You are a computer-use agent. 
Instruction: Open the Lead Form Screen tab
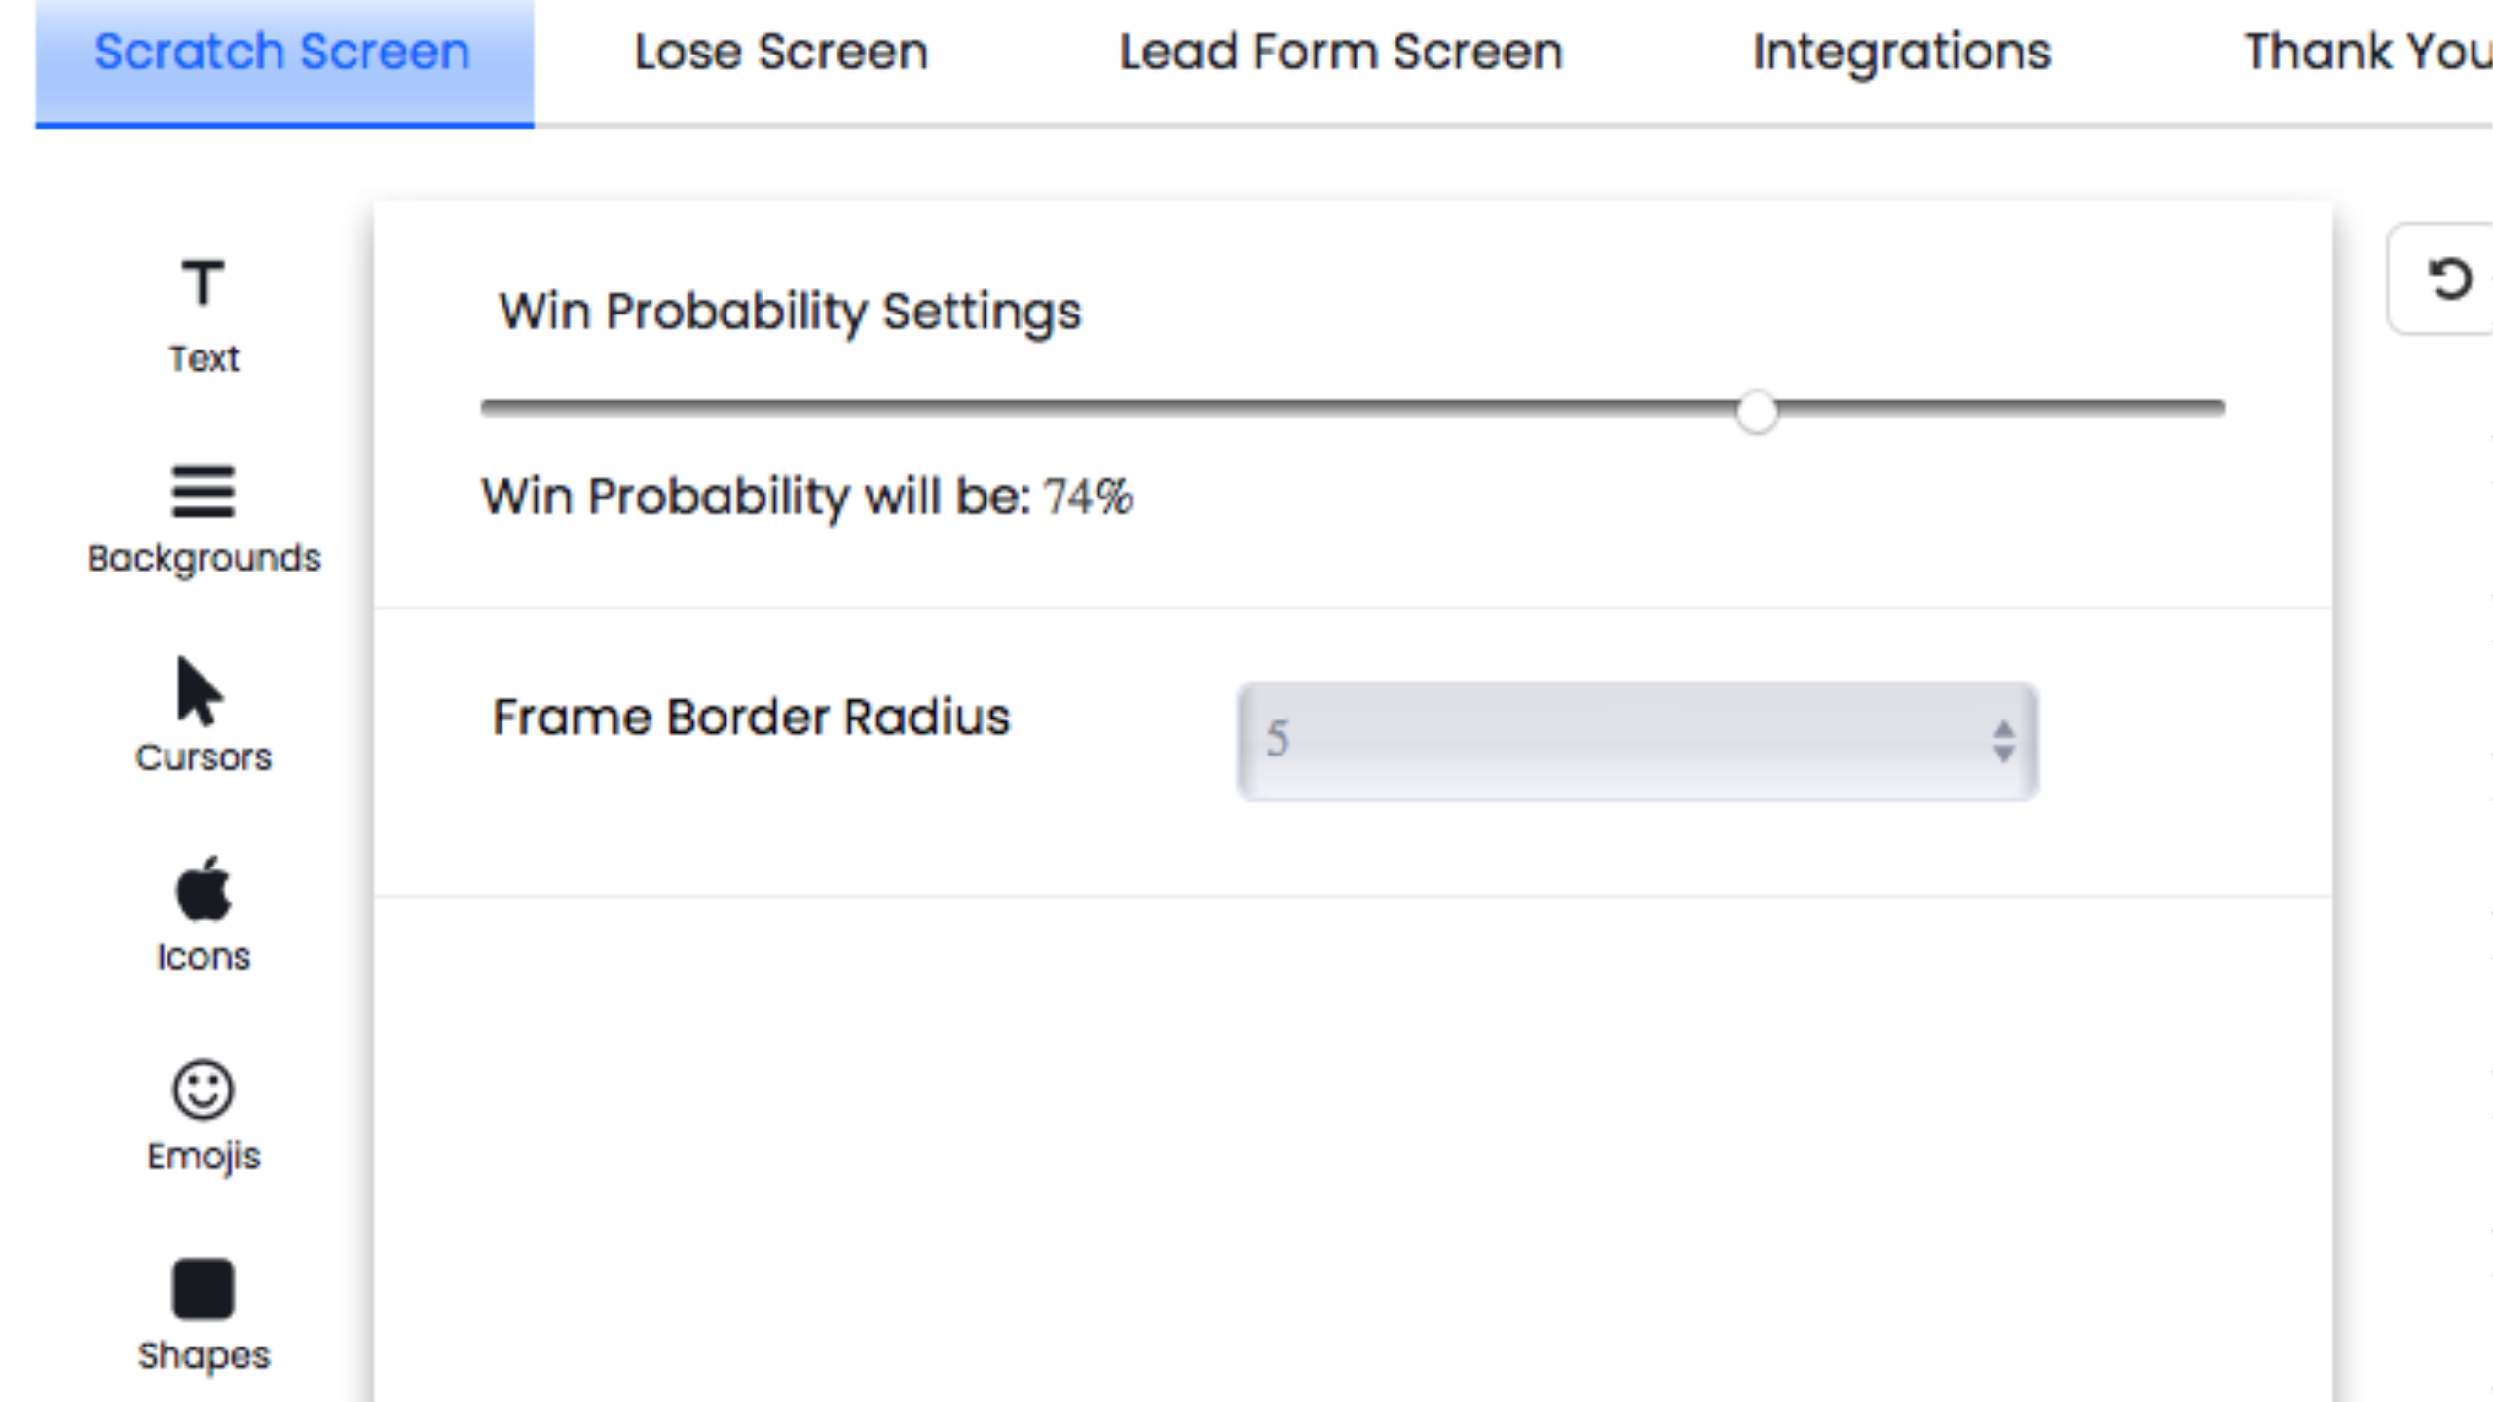[1341, 53]
